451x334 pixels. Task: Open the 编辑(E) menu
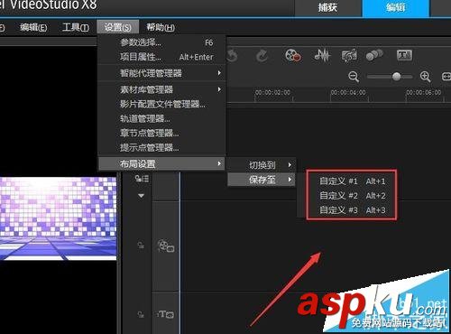tap(33, 28)
